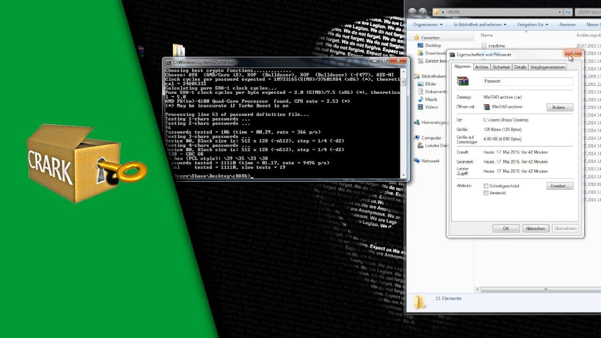Screen dimensions: 601x338
Task: Click folder icon in Explorer details pane
Action: (x=420, y=302)
